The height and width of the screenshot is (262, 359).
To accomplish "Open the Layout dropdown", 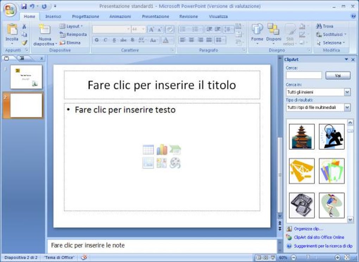I will tap(71, 26).
